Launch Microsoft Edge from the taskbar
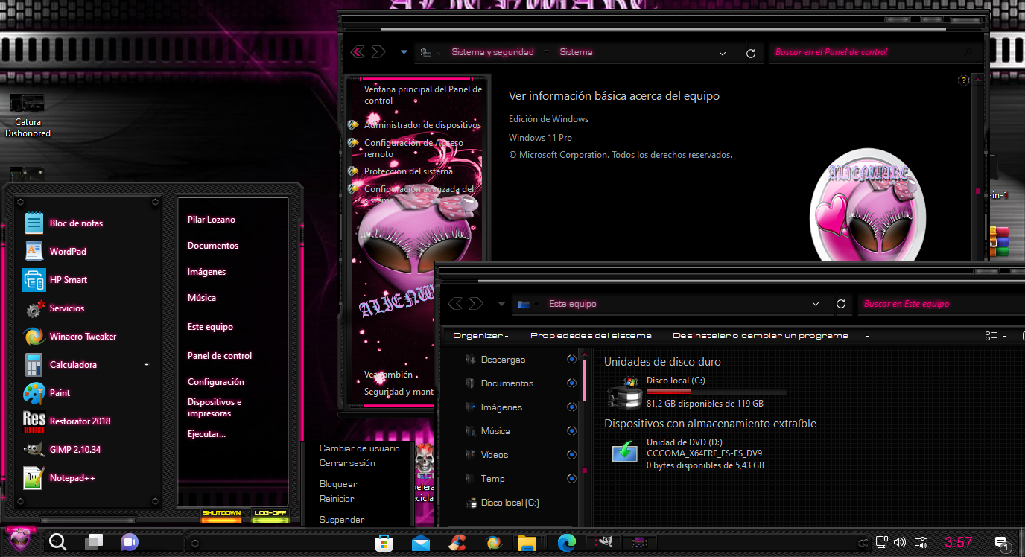Image resolution: width=1025 pixels, height=557 pixels. [565, 543]
